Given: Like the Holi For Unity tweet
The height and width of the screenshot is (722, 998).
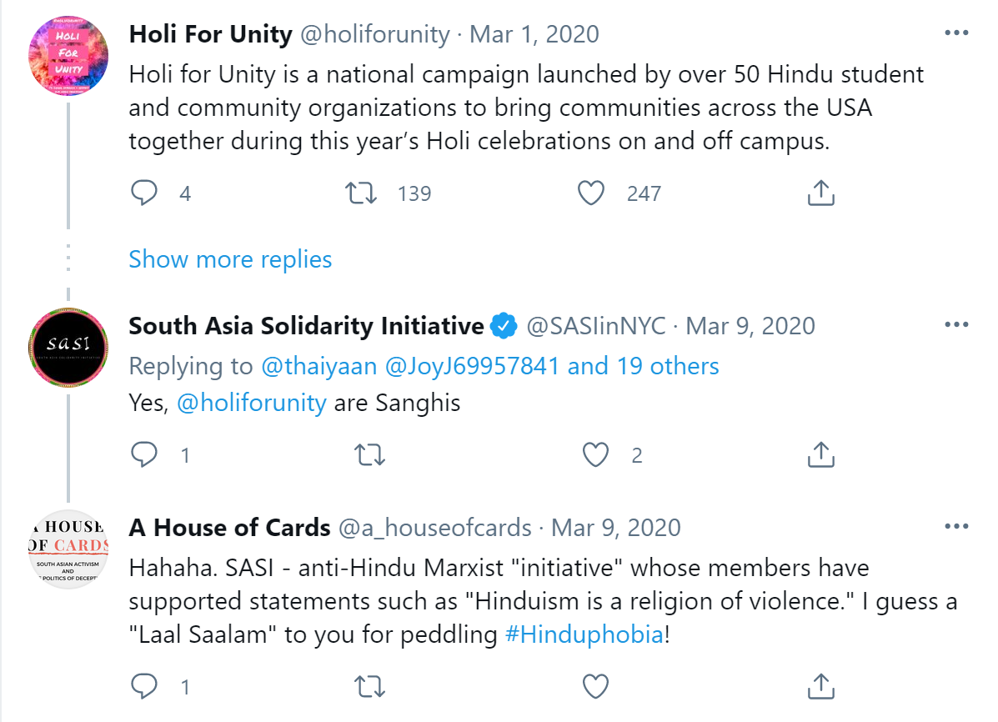Looking at the screenshot, I should coord(591,193).
